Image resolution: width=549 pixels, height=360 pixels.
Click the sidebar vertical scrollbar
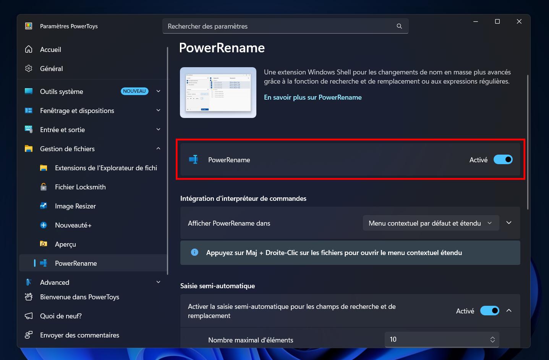tap(168, 160)
